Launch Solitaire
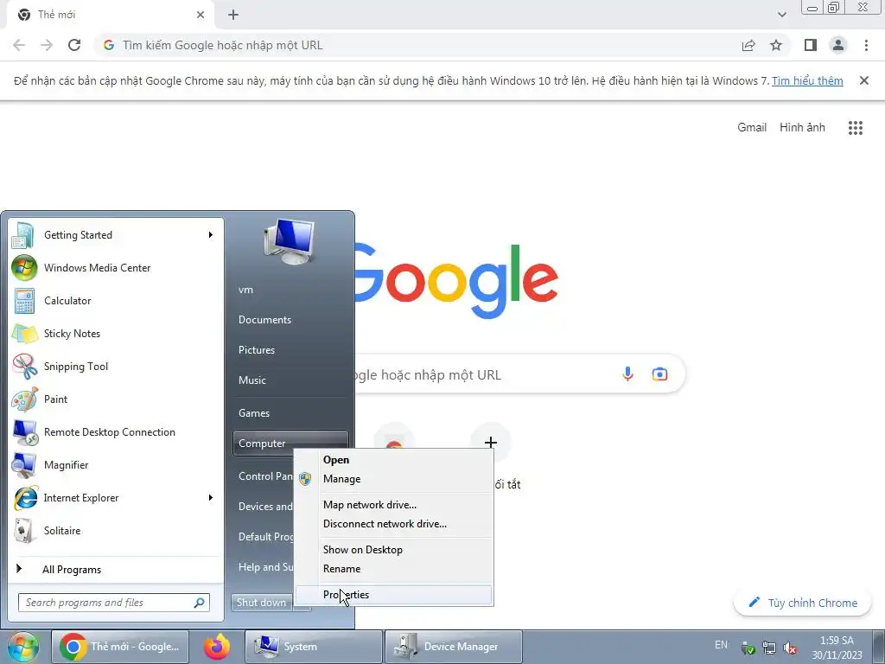885x664 pixels. point(116,530)
